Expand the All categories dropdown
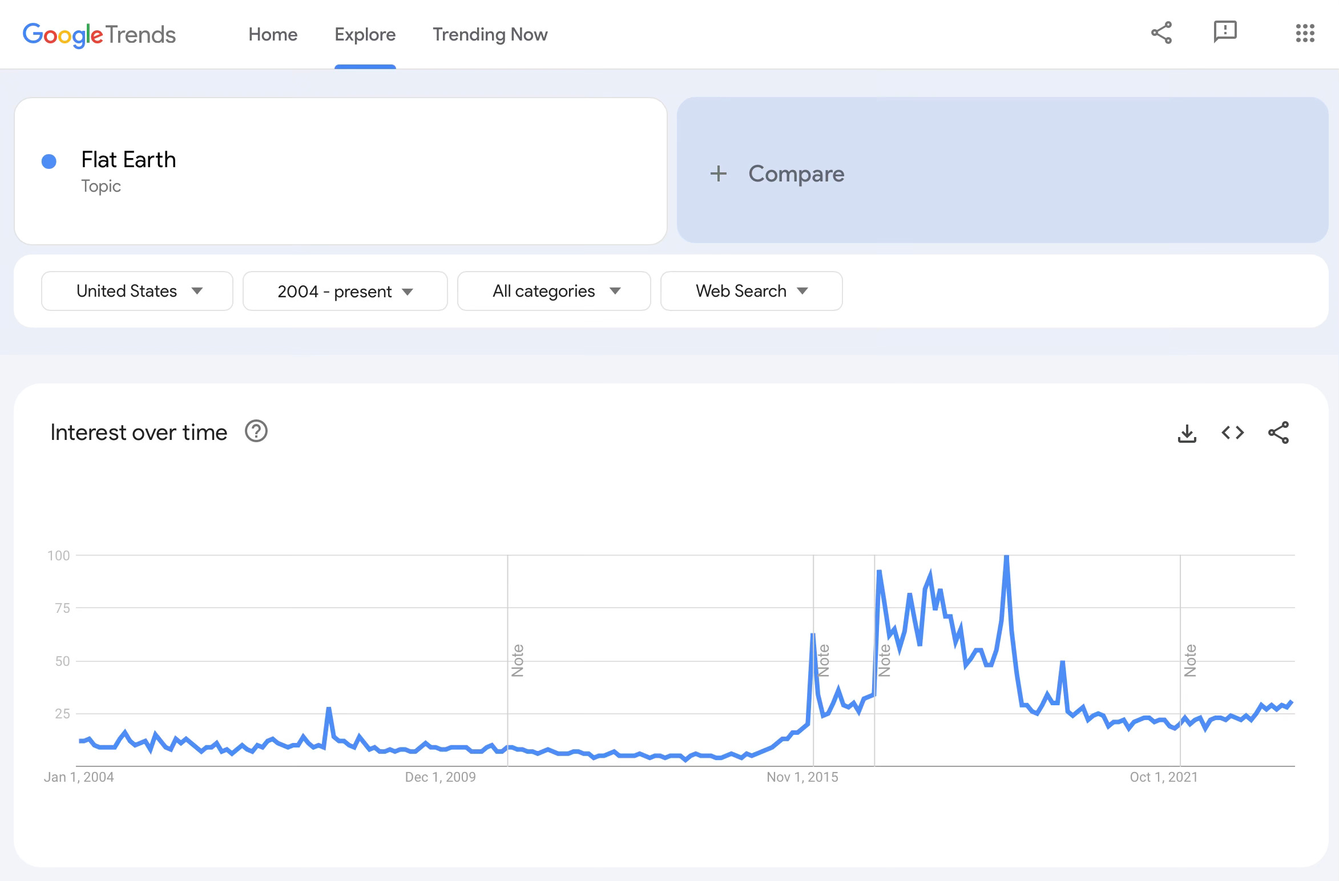Viewport: 1339px width, 881px height. (554, 291)
